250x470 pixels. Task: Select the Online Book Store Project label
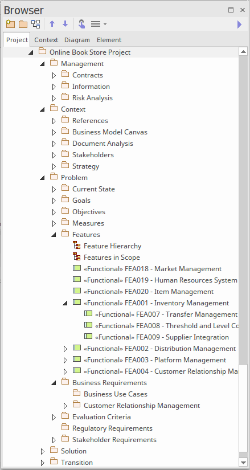(x=90, y=52)
